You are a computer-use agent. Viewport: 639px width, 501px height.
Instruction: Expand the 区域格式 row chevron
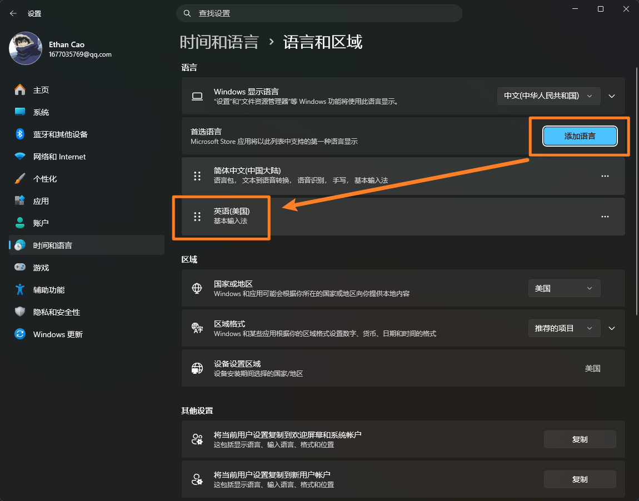point(612,328)
